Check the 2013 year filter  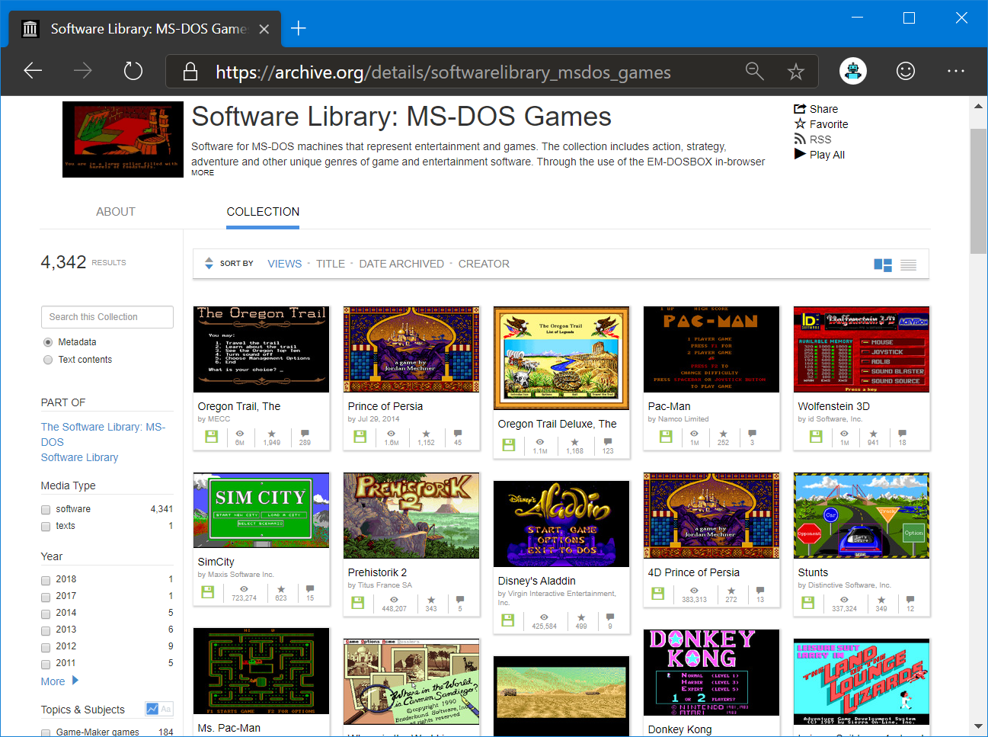(46, 630)
